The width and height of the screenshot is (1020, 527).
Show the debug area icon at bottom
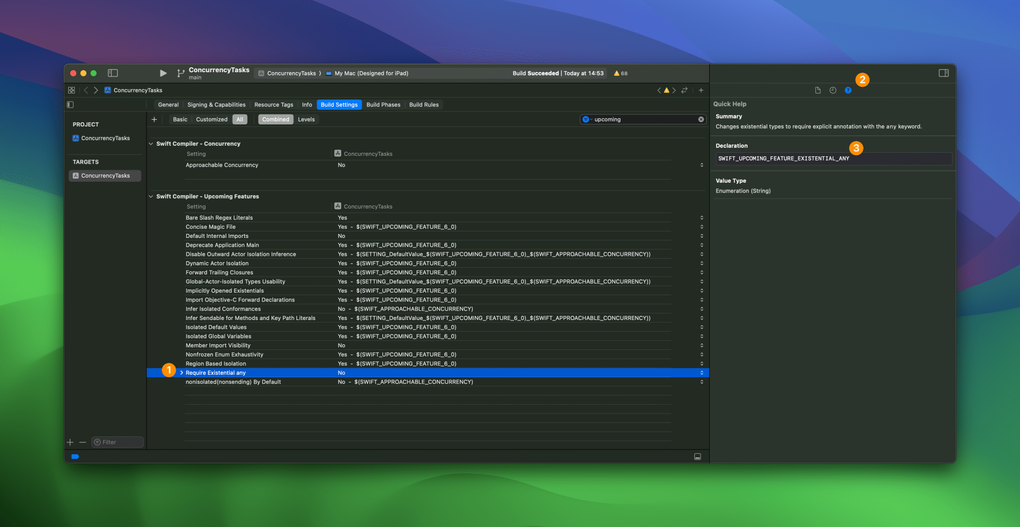[697, 456]
